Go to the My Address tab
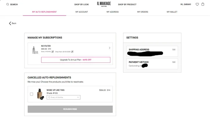 [113, 12]
